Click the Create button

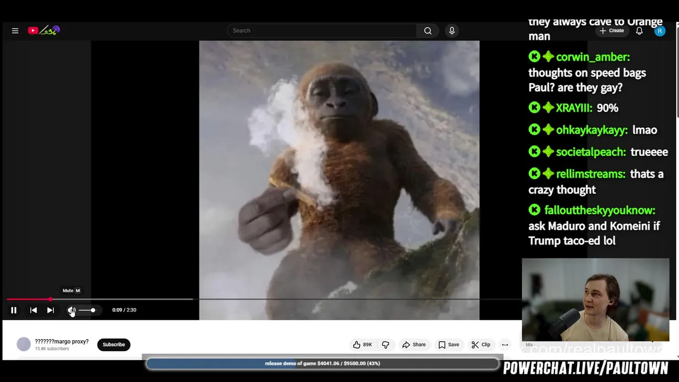coord(612,31)
